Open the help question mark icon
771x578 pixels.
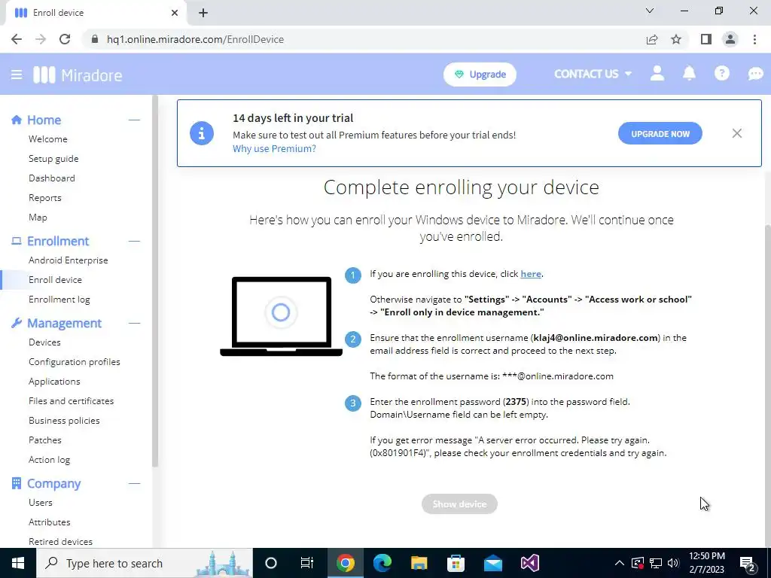[x=721, y=74]
